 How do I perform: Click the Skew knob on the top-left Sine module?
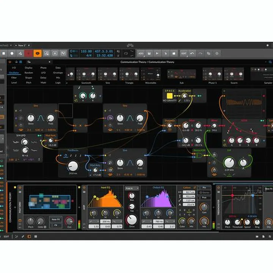[31, 118]
